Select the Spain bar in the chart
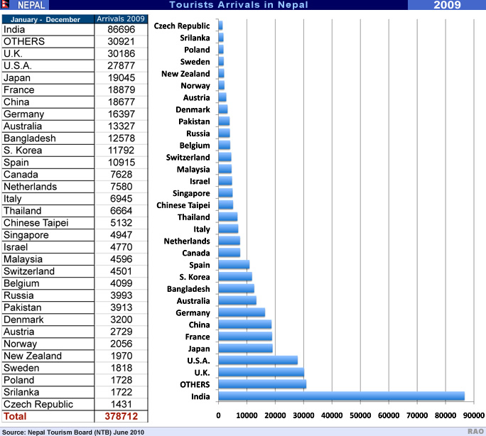This screenshot has width=486, height=436. pyautogui.click(x=234, y=264)
